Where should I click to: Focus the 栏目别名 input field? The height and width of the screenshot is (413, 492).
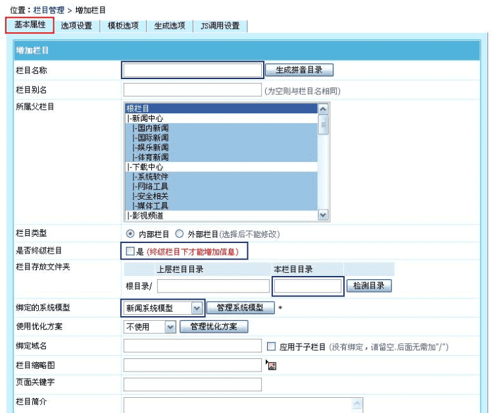pyautogui.click(x=193, y=90)
